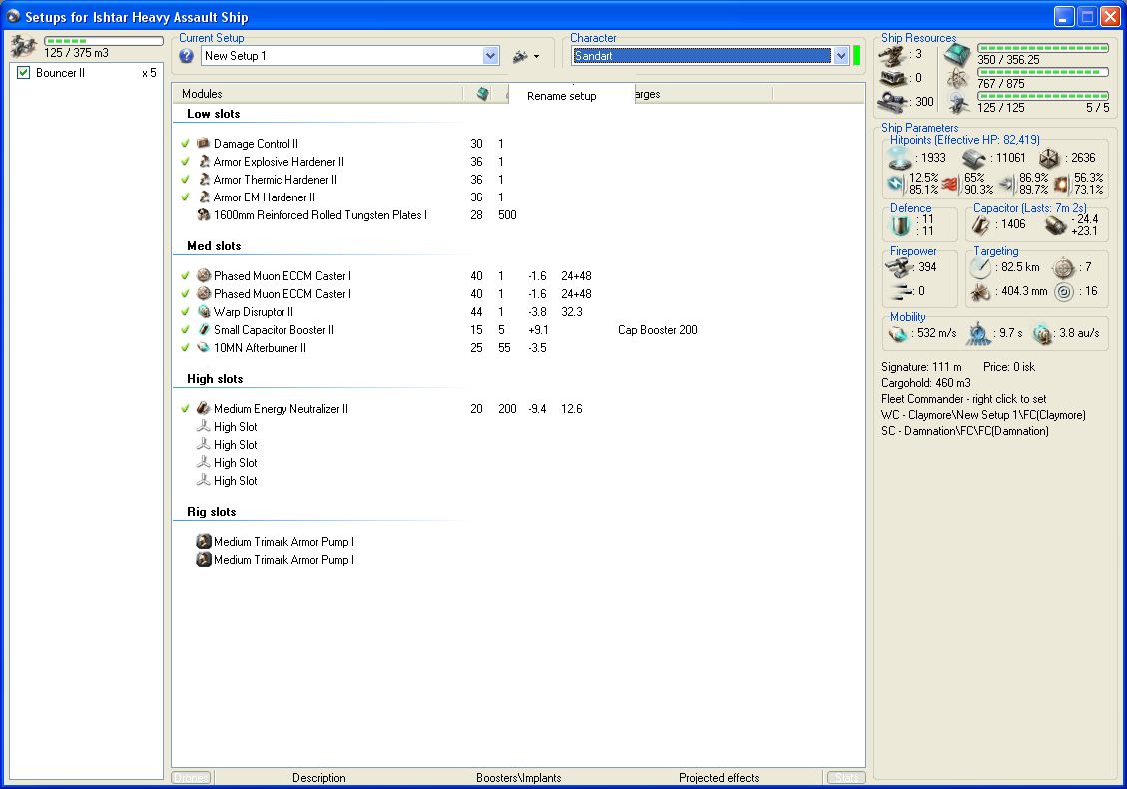Click the targeting range icon
Viewport: 1127px width, 789px height.
point(980,267)
